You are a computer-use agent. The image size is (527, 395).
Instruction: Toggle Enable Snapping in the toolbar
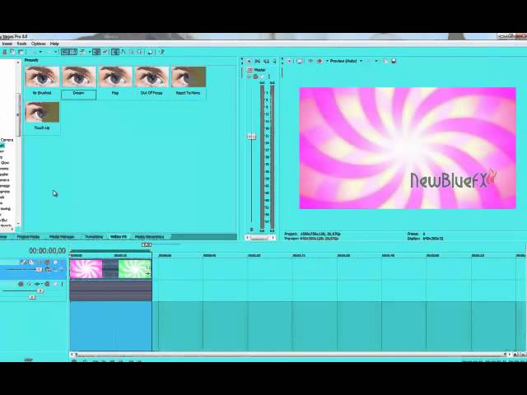click(x=65, y=52)
